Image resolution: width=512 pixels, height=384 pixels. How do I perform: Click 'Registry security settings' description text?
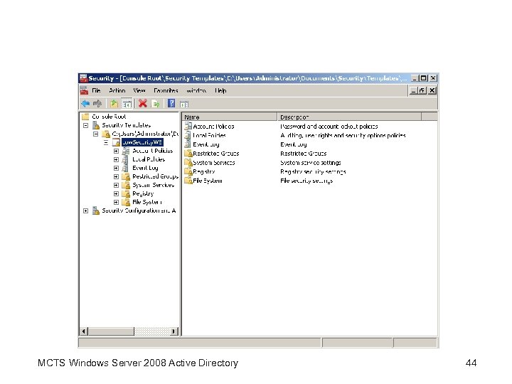[313, 171]
